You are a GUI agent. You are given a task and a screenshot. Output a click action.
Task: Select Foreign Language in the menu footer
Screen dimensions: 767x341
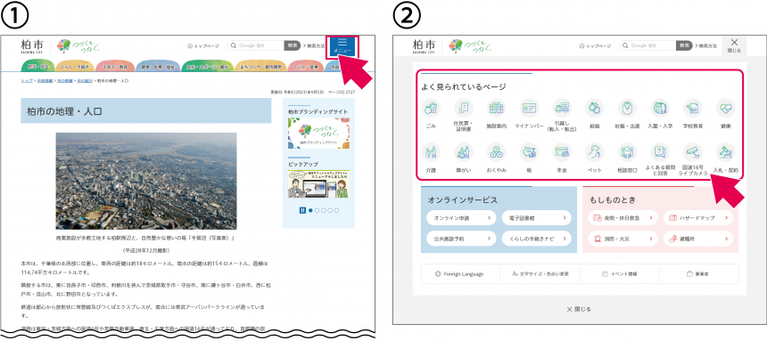click(x=459, y=274)
